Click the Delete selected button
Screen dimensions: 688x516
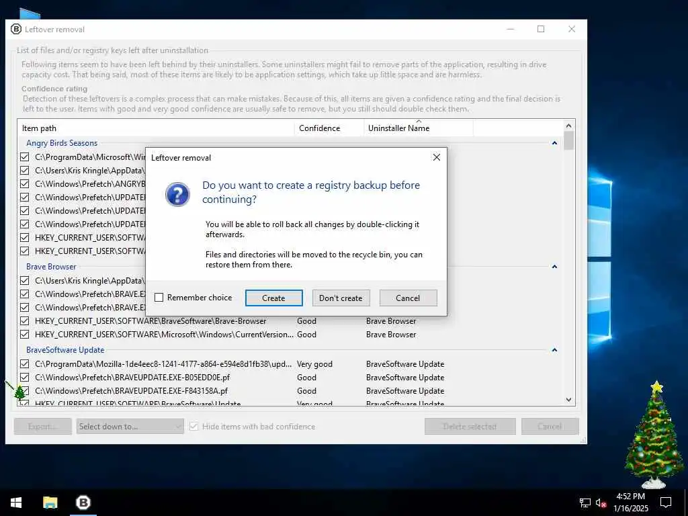(x=470, y=427)
